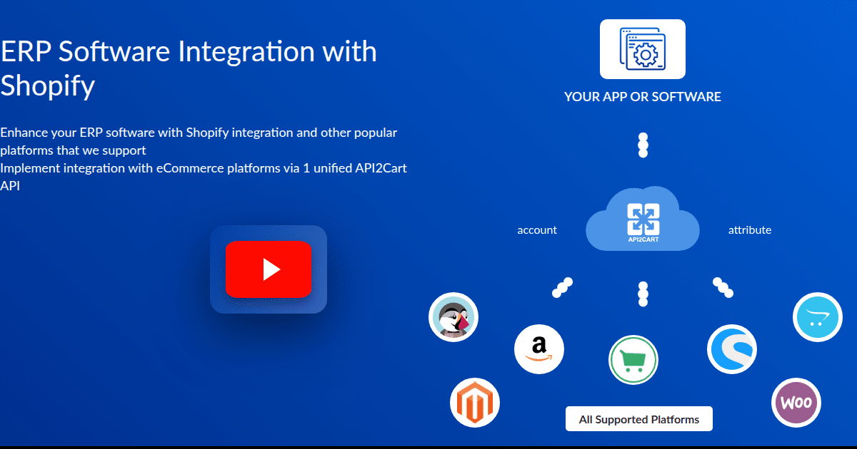Click the 'Enhance your ERP software' paragraph

point(199,141)
